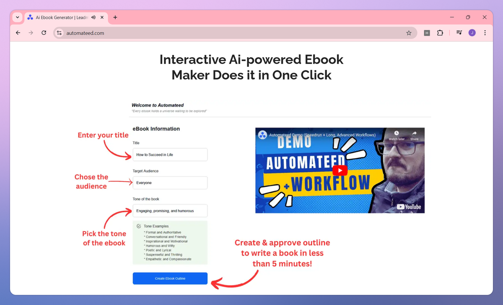Play the Automateed demo video
The height and width of the screenshot is (305, 503).
click(x=340, y=170)
